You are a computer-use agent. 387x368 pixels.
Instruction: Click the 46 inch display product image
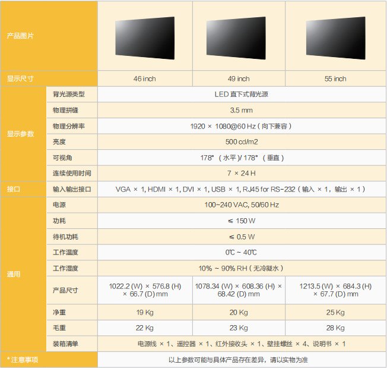point(145,38)
